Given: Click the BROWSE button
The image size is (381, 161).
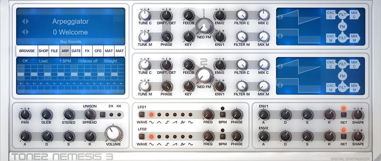Looking at the screenshot, I should (27, 51).
